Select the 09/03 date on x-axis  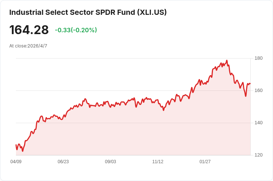pos(111,162)
